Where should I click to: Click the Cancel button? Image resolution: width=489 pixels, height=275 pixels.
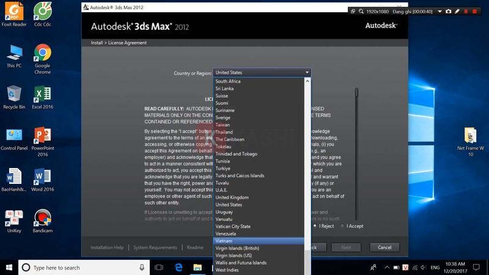[x=384, y=248]
